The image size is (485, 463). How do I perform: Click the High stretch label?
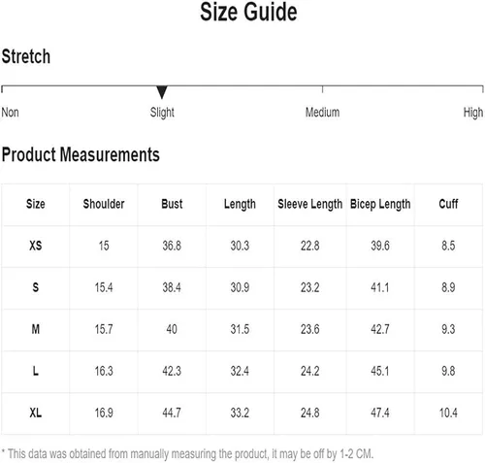tap(473, 113)
